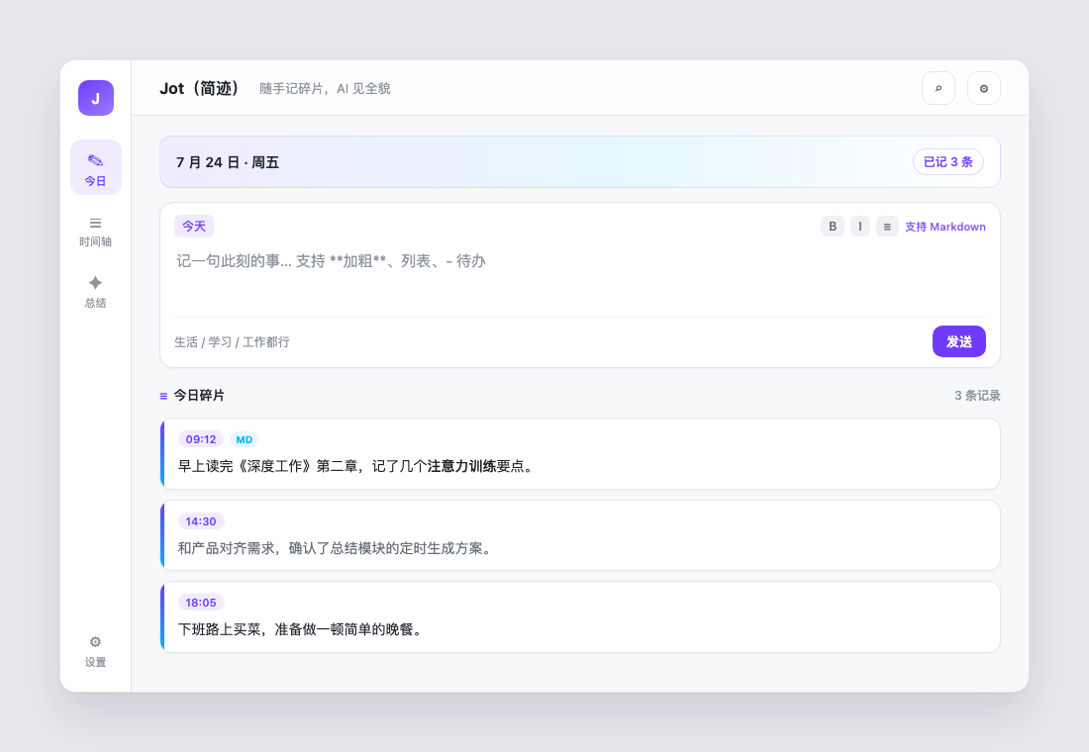Click the 14:30 time badge
This screenshot has width=1089, height=752.
pyautogui.click(x=201, y=521)
